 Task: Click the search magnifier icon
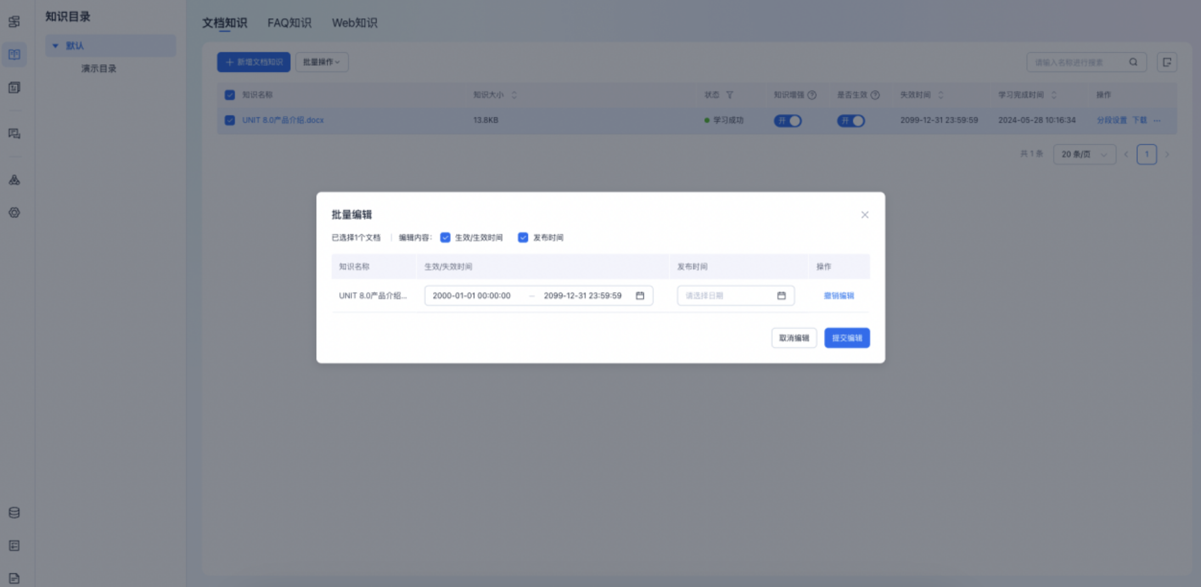[x=1133, y=62]
